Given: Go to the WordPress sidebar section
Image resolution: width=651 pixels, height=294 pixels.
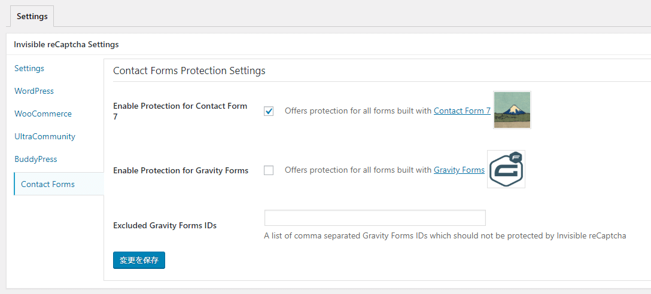Looking at the screenshot, I should coord(34,91).
